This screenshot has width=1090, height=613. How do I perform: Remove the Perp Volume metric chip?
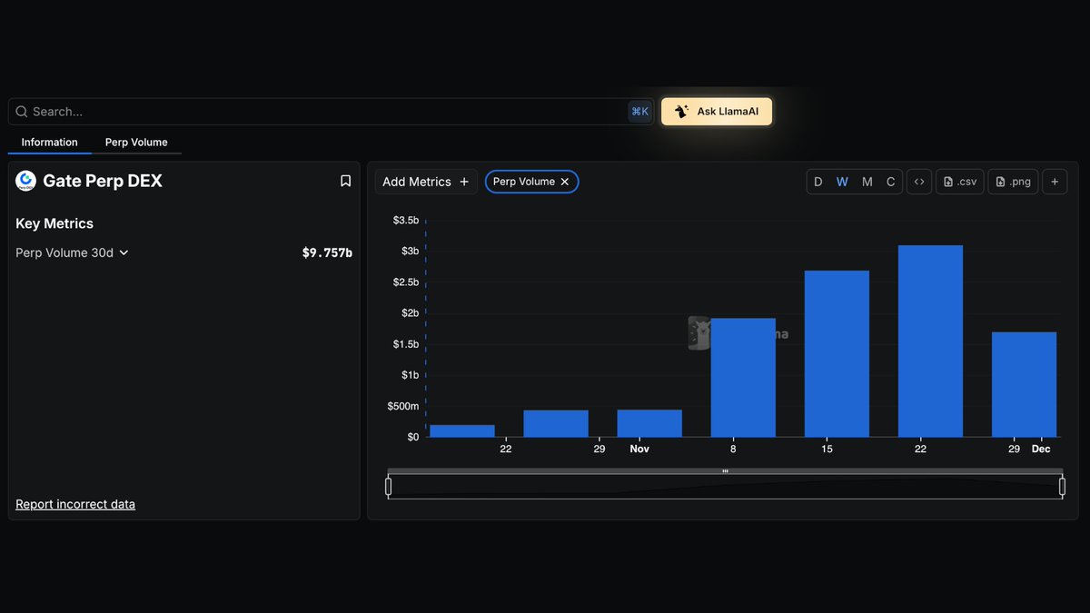click(x=565, y=182)
